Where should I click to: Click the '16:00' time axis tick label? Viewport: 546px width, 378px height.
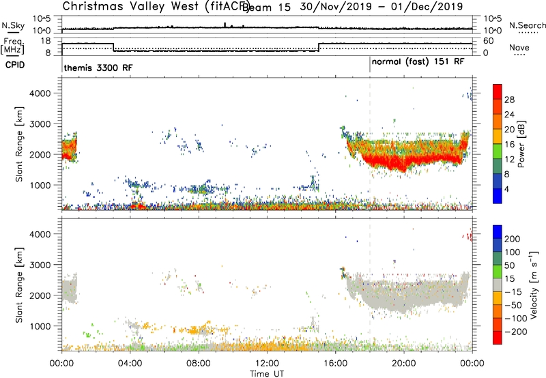pyautogui.click(x=335, y=364)
